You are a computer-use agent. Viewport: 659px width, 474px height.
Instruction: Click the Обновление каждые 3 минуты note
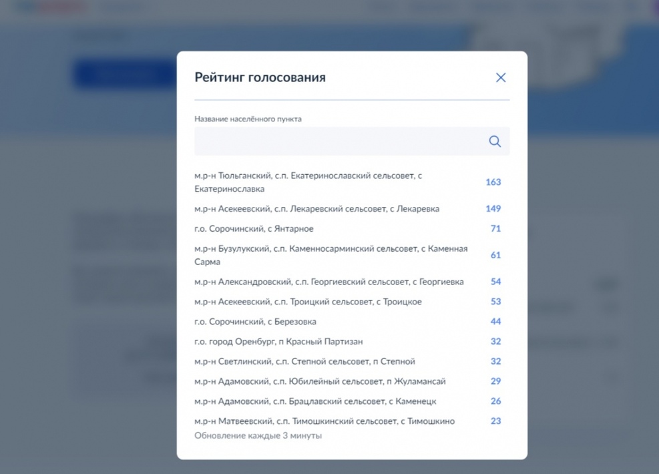click(258, 436)
